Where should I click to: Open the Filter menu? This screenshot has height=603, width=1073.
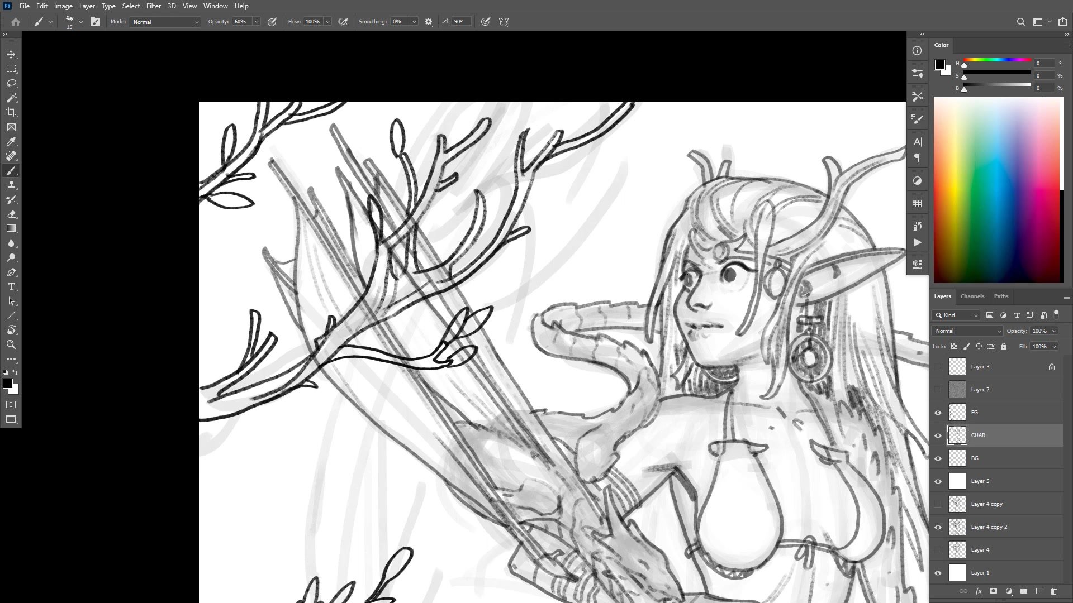[x=153, y=6]
